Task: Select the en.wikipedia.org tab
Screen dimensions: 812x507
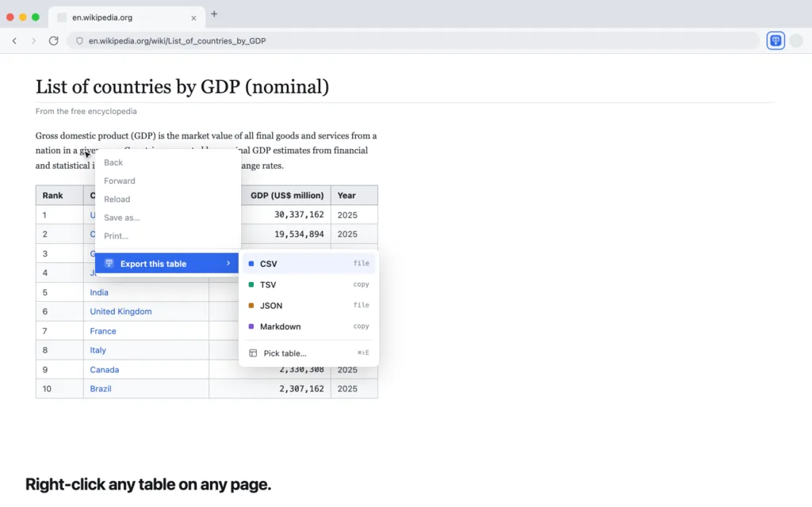Action: [x=127, y=17]
